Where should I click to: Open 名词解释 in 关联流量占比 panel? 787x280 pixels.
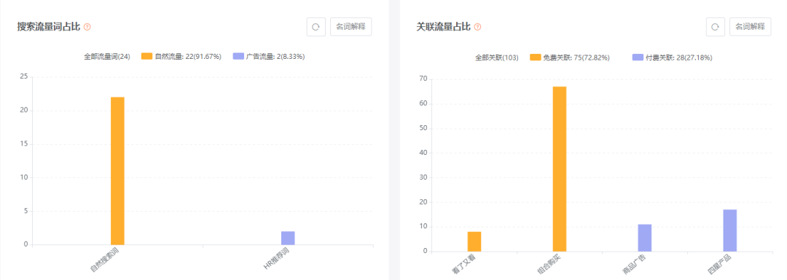click(x=751, y=27)
